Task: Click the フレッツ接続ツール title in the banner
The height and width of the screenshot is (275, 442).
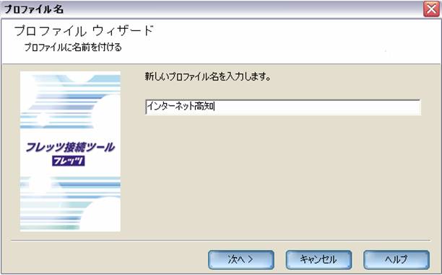Action: [70, 147]
